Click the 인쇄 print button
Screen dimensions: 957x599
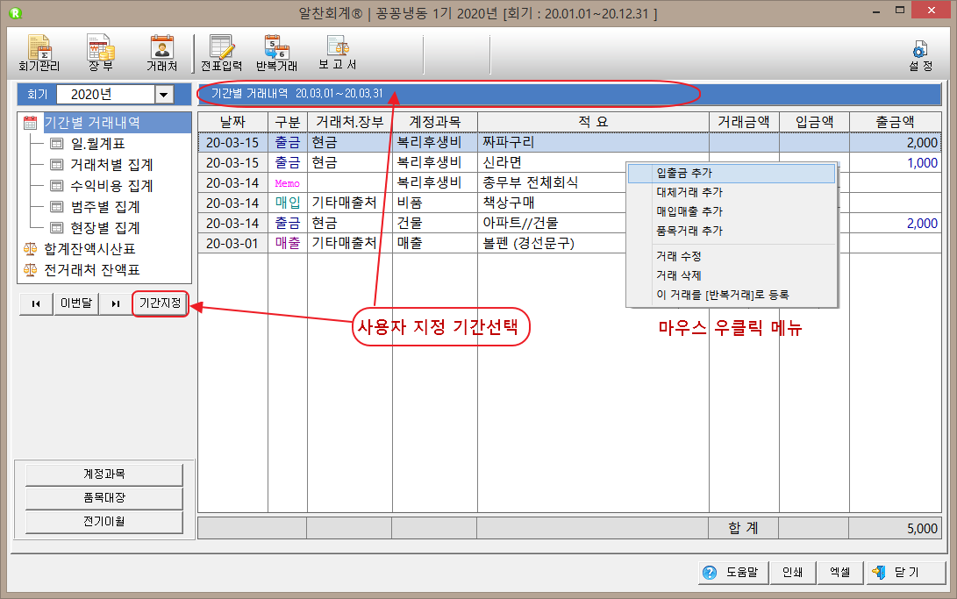tap(792, 572)
